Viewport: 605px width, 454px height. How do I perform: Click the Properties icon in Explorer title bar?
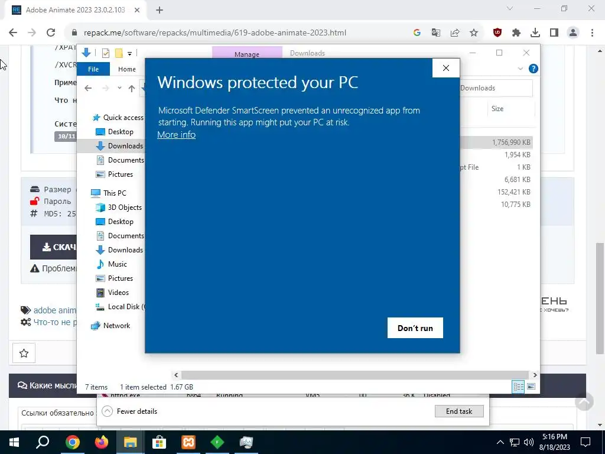(105, 53)
